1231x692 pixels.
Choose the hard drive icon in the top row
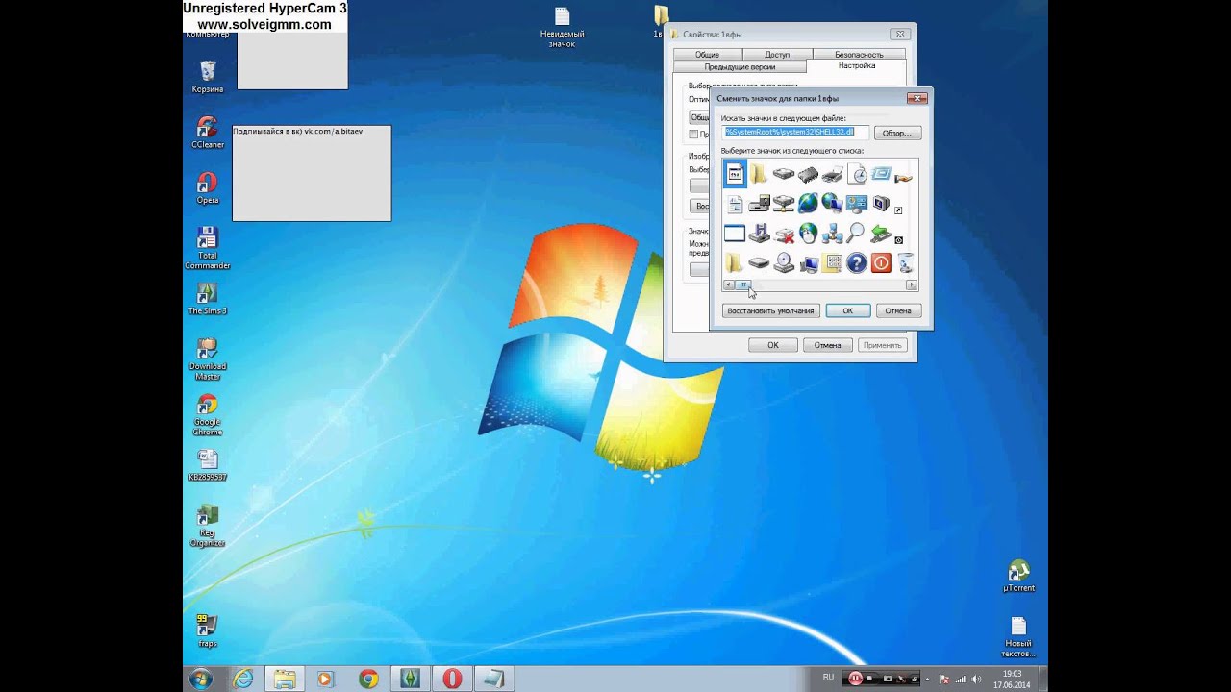click(784, 175)
